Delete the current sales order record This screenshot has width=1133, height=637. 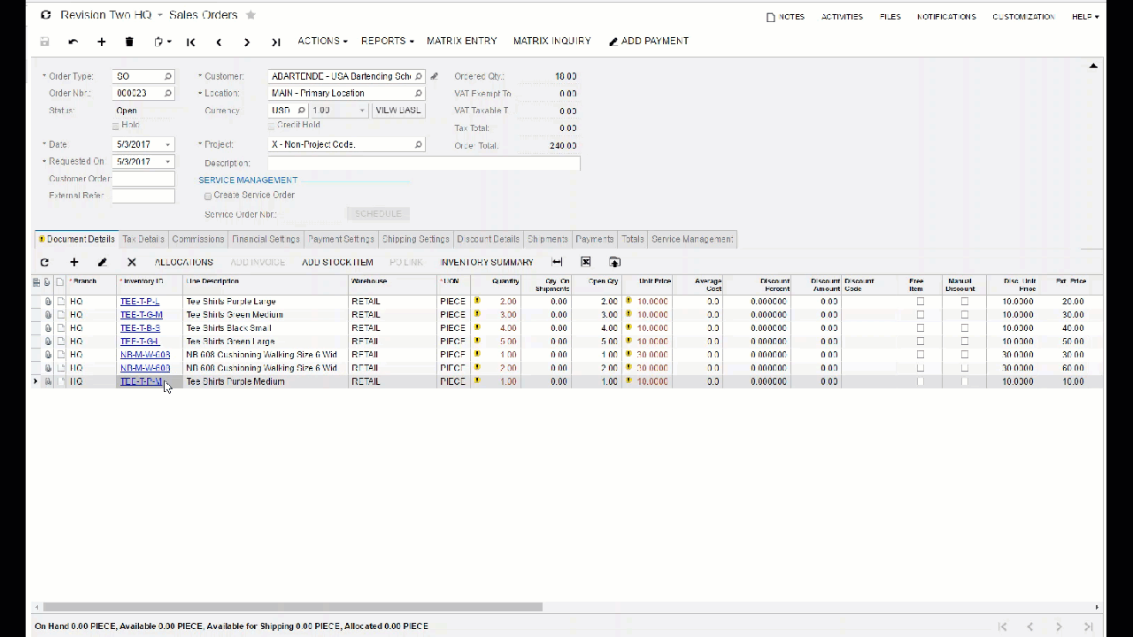click(128, 41)
